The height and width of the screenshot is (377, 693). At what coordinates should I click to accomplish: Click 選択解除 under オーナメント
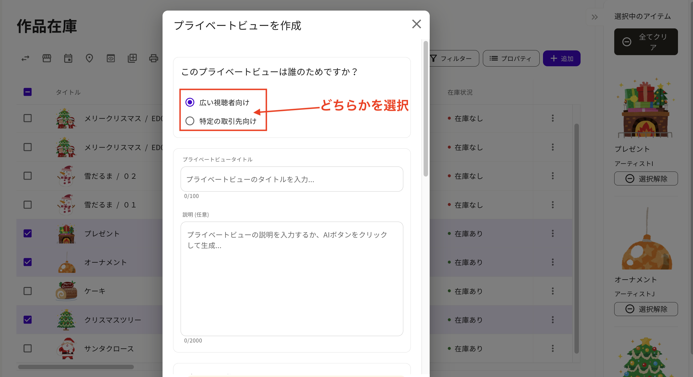pos(646,309)
